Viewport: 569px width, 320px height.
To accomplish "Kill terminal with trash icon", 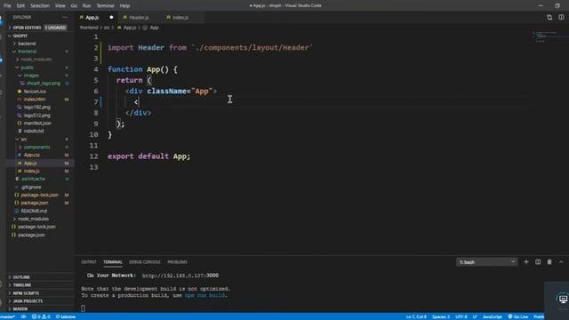I will click(549, 262).
